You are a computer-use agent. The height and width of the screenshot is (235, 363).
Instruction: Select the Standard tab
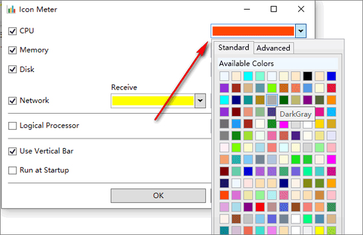(x=234, y=48)
